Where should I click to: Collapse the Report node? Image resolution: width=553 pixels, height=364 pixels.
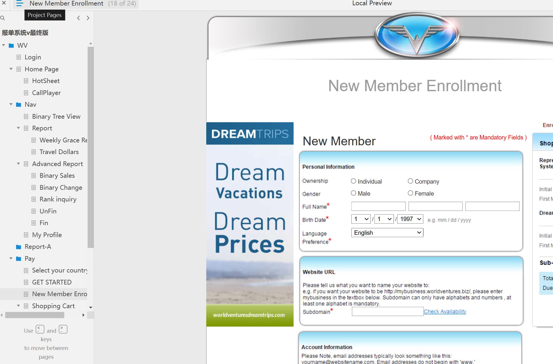pyautogui.click(x=18, y=128)
